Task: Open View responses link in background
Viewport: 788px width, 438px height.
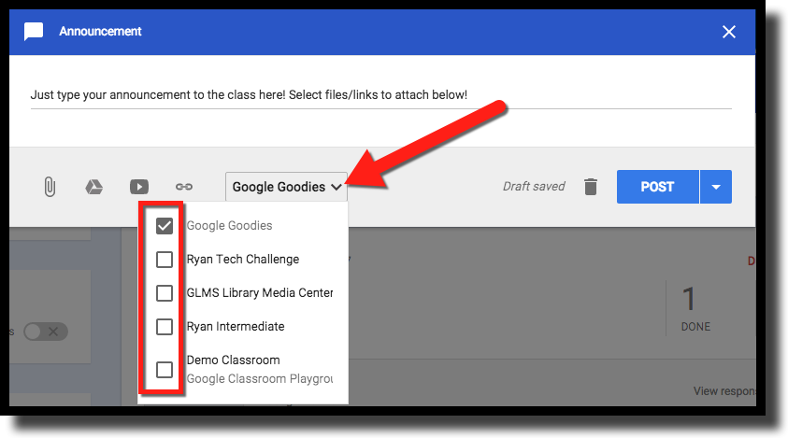Action: (724, 390)
